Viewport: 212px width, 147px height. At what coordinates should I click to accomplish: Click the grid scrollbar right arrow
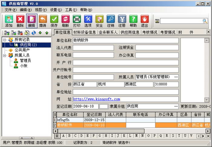[x=208, y=131]
